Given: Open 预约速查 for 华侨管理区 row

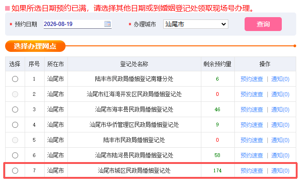Looking at the screenshot, I should (252, 125).
